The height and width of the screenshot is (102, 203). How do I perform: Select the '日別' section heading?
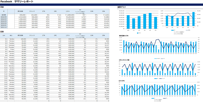[2, 31]
